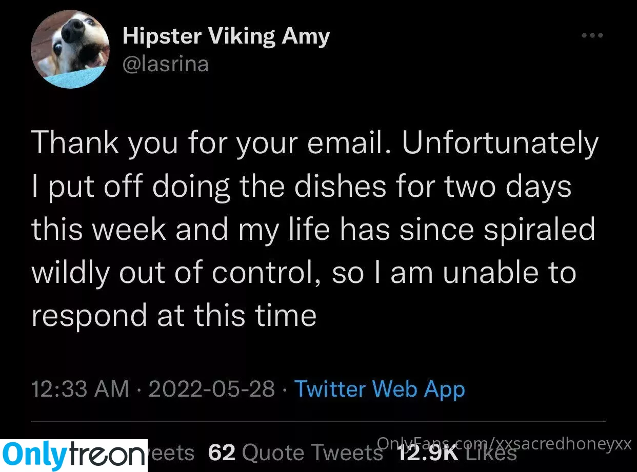The width and height of the screenshot is (637, 472).
Task: Click the dog profile picture avatar
Action: 70,49
